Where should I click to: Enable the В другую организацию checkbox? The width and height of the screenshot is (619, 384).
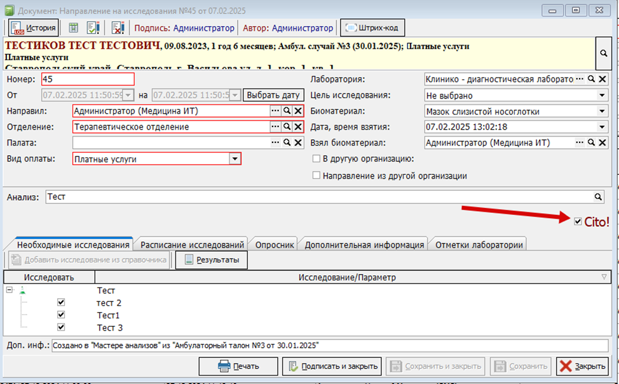(x=316, y=159)
